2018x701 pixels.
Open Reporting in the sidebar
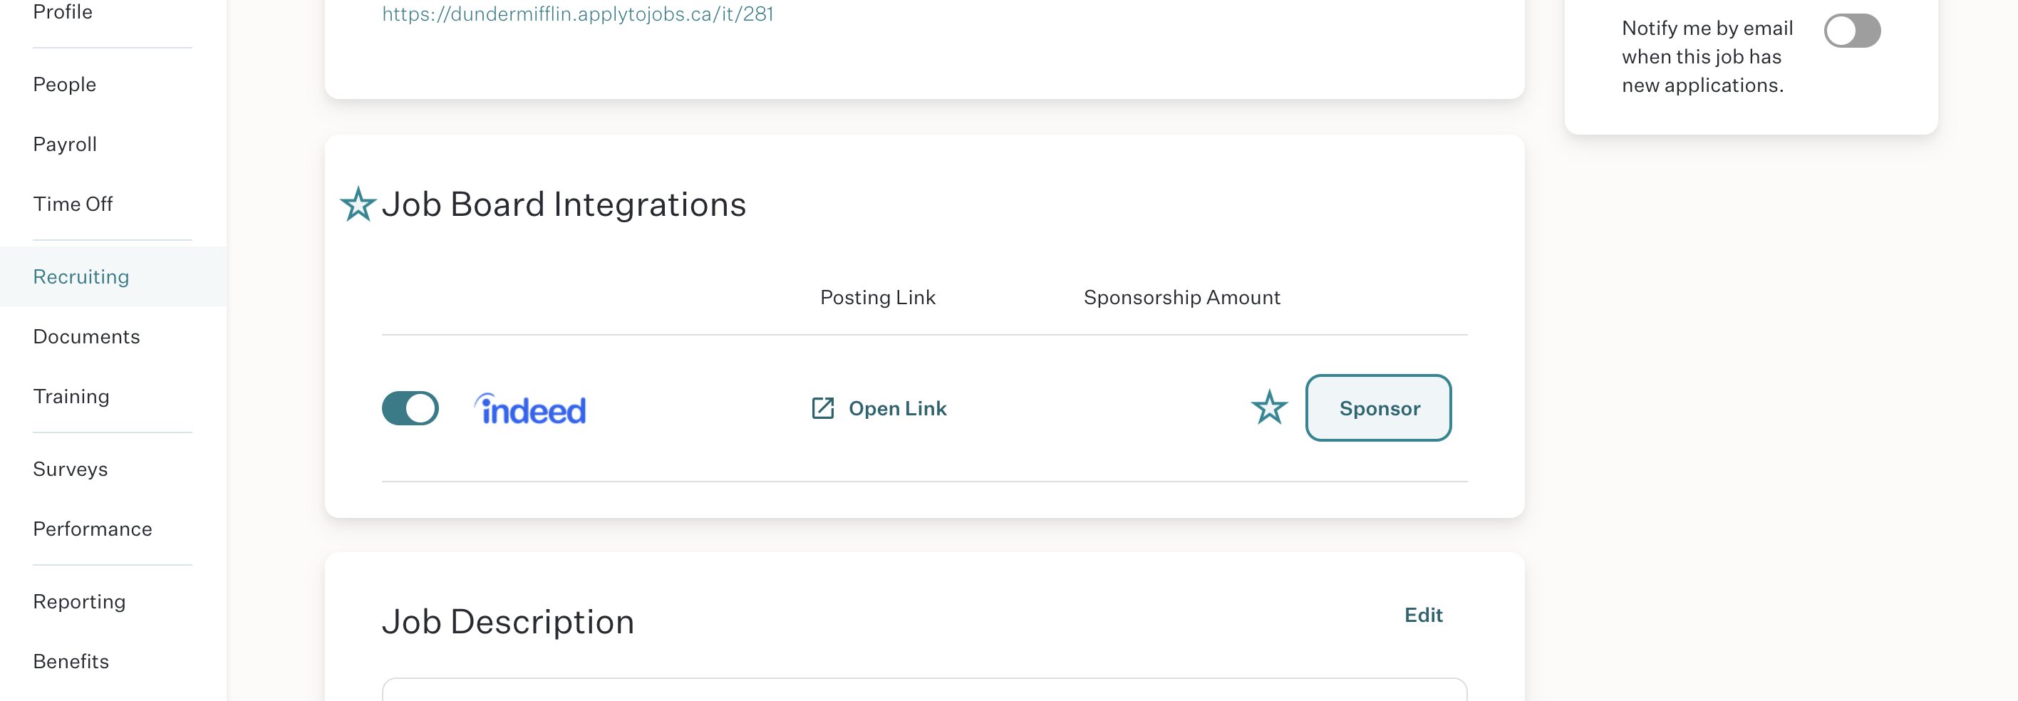[79, 601]
